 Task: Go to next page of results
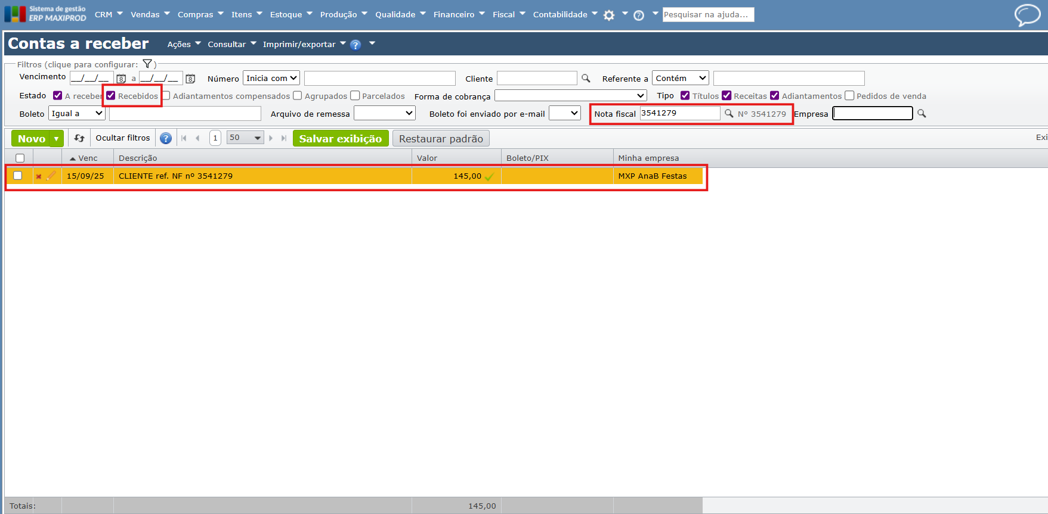pyautogui.click(x=271, y=138)
